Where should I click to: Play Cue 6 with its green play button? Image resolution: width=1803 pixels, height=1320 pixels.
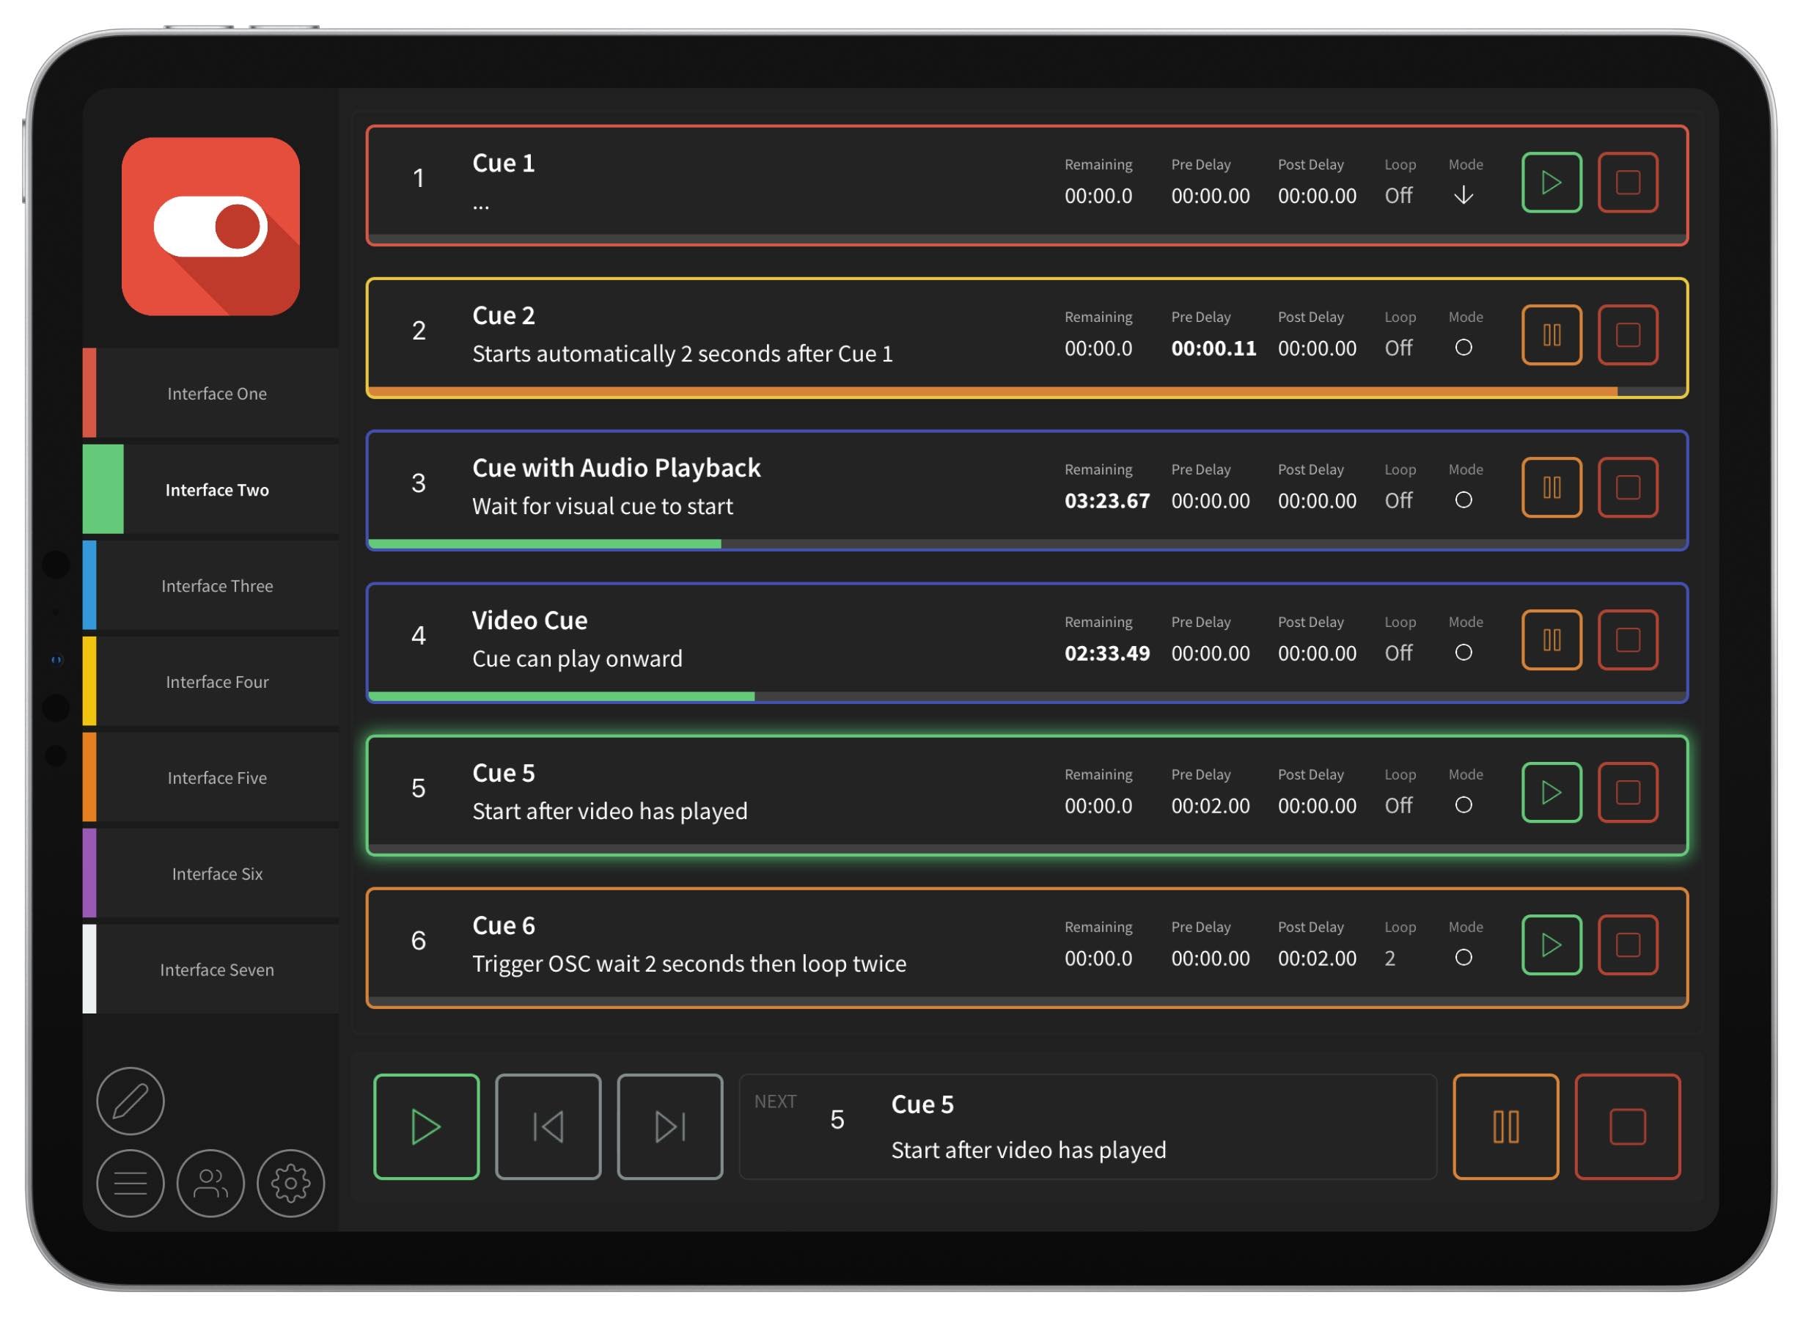click(1552, 945)
